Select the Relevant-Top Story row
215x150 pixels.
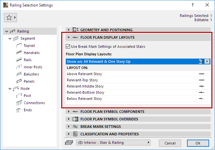(98, 80)
